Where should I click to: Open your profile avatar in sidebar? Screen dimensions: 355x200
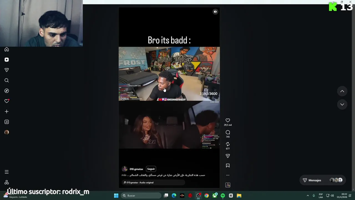pyautogui.click(x=7, y=132)
